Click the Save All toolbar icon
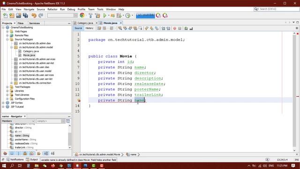The image size is (300, 169). tap(25, 15)
